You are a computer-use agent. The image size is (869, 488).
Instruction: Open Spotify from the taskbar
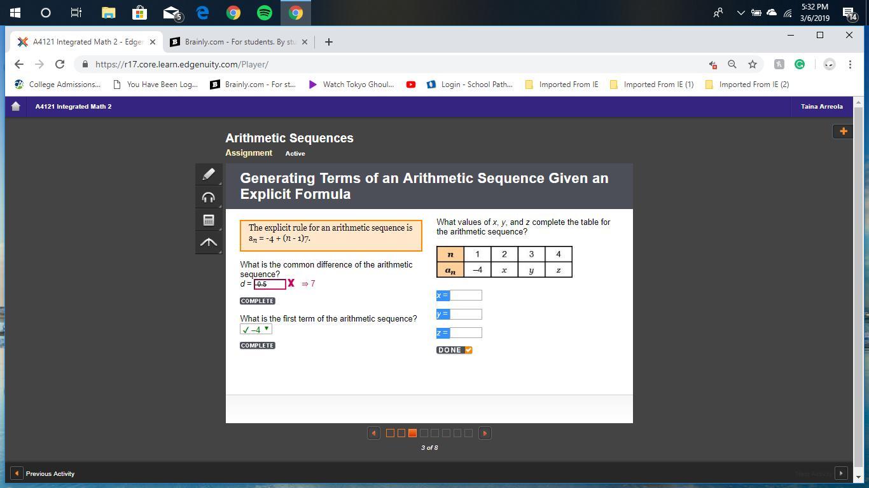(x=265, y=13)
